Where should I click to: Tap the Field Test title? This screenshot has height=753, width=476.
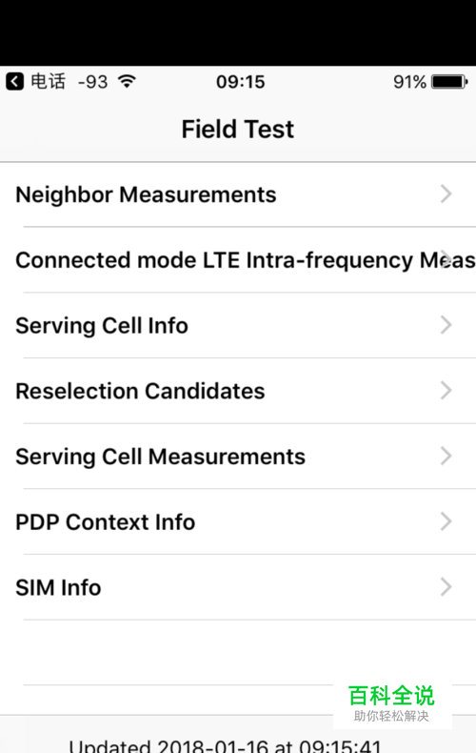237,130
